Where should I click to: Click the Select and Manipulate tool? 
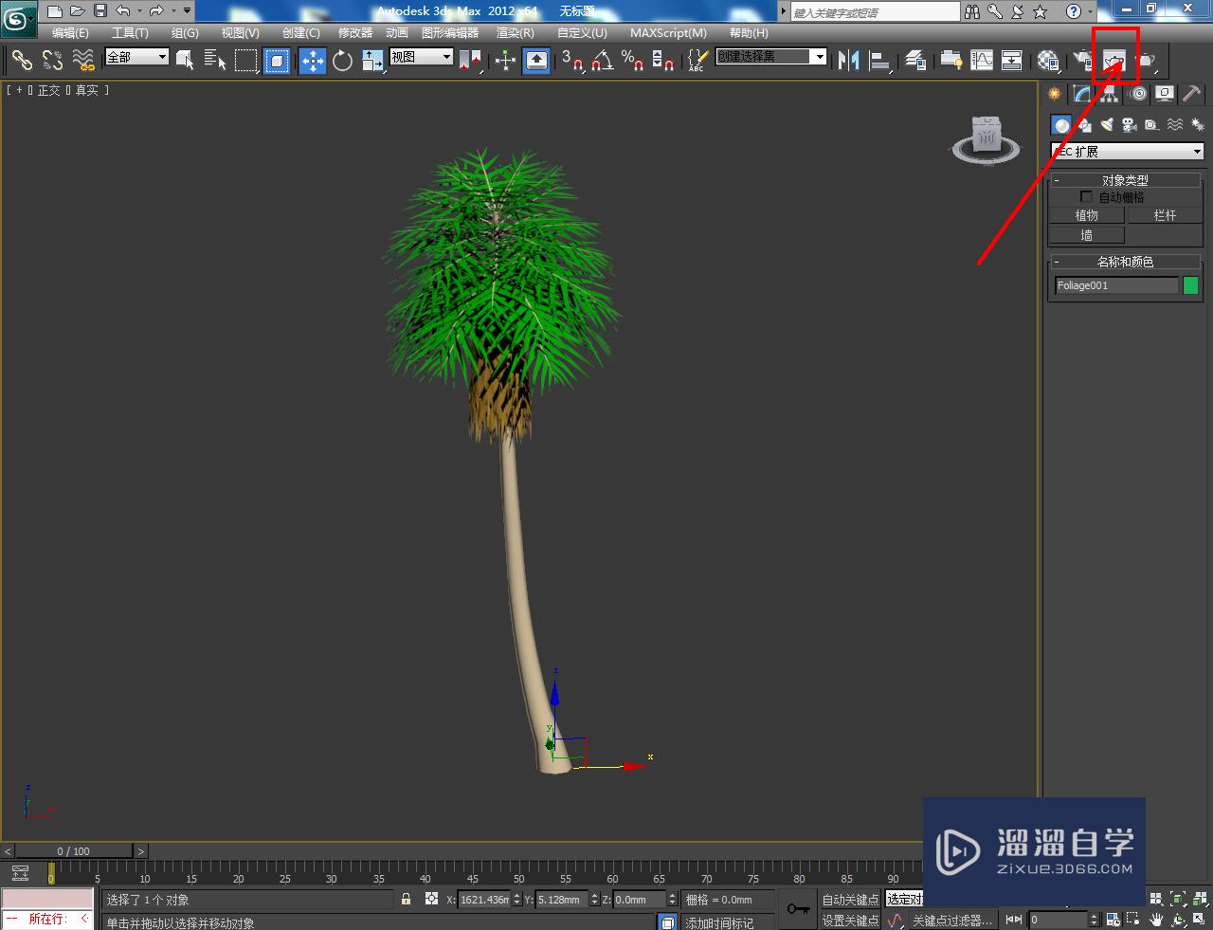tap(506, 61)
